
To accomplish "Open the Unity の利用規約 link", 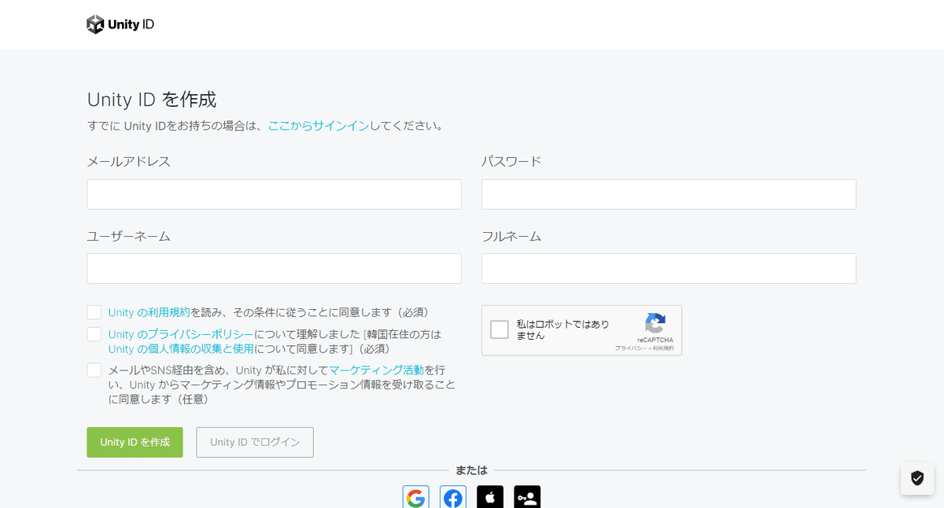I will (149, 312).
